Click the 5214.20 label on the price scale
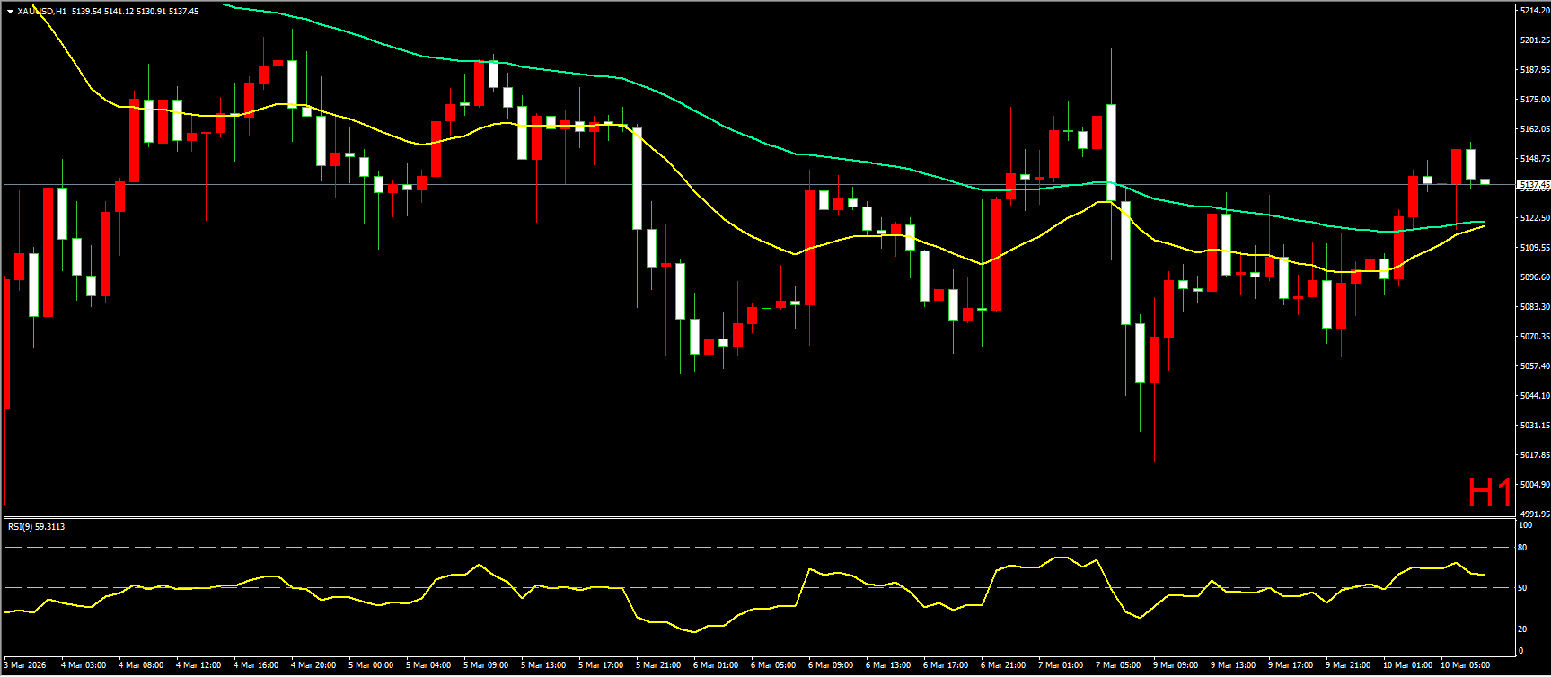The image size is (1551, 677). (x=1534, y=11)
